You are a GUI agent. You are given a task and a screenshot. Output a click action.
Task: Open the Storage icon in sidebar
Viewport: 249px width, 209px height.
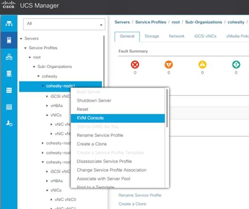point(9,107)
